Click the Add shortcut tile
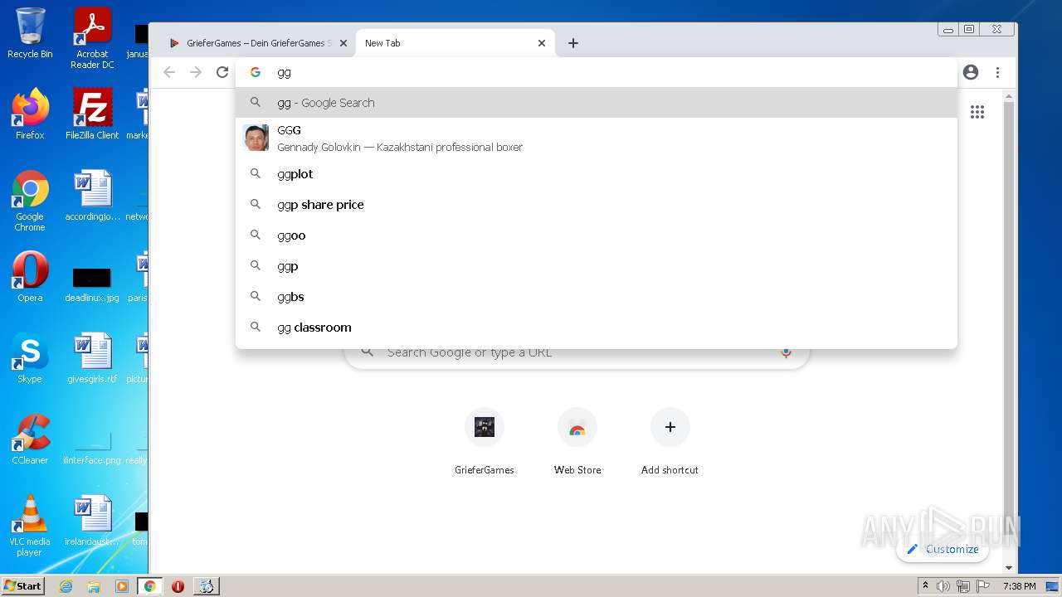 click(x=670, y=442)
